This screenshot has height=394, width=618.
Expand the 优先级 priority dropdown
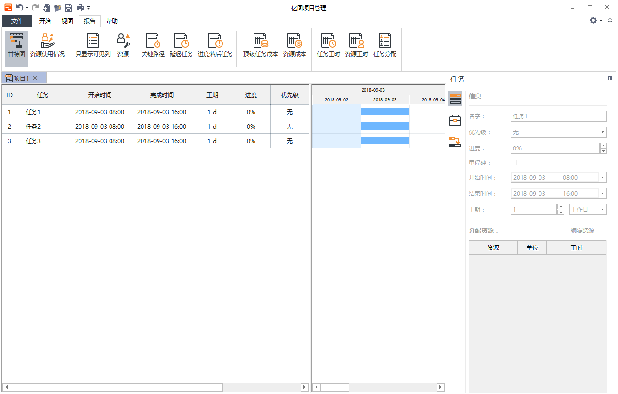pos(602,132)
